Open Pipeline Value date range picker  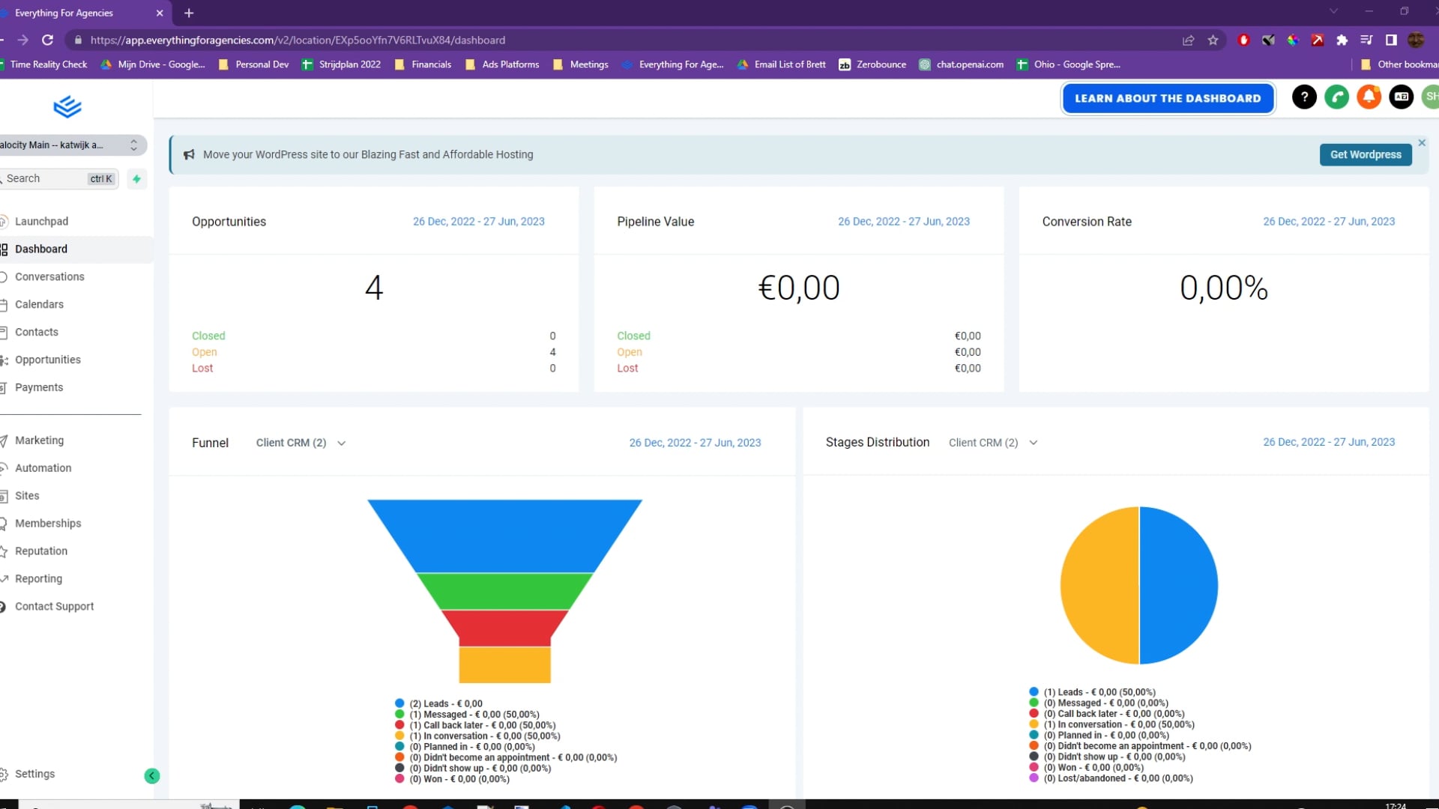click(903, 222)
